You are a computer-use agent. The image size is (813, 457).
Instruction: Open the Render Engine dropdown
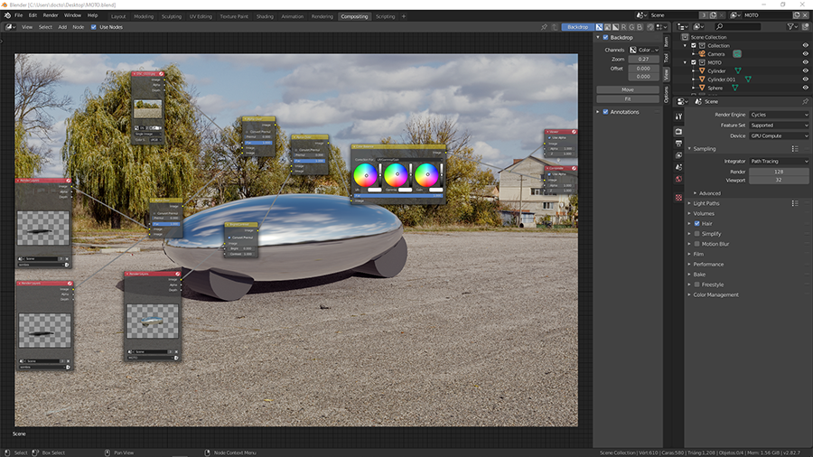779,115
